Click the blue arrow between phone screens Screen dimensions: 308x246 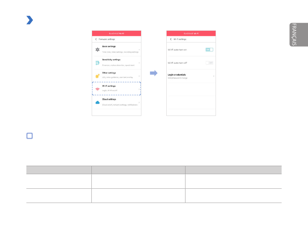[x=154, y=73]
